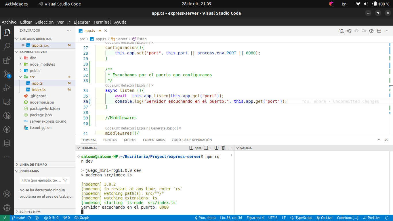393x221 pixels.
Task: Open Manage gear in activity bar
Action: 7,208
